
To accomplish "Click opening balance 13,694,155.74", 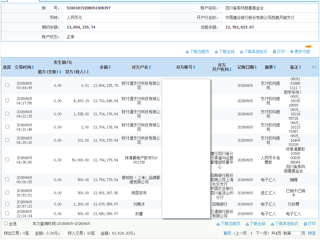I will 81,27.
